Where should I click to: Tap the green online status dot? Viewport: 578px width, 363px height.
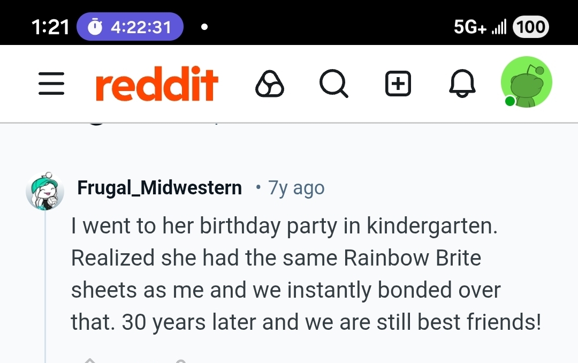509,101
